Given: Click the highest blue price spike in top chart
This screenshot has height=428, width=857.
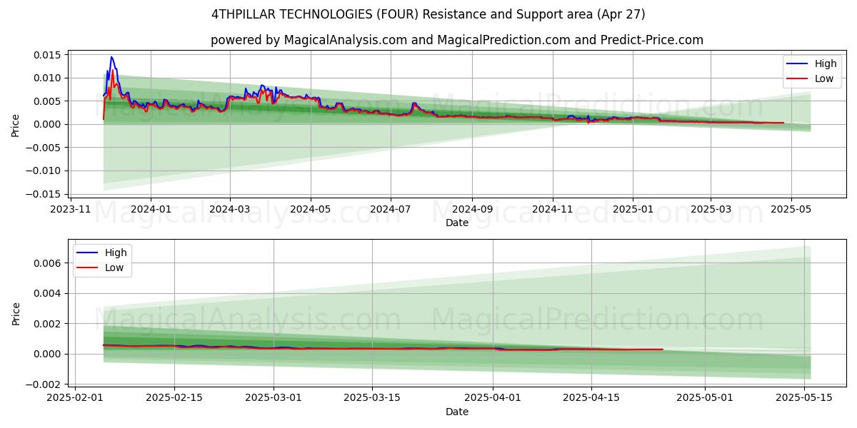Looking at the screenshot, I should click(111, 57).
